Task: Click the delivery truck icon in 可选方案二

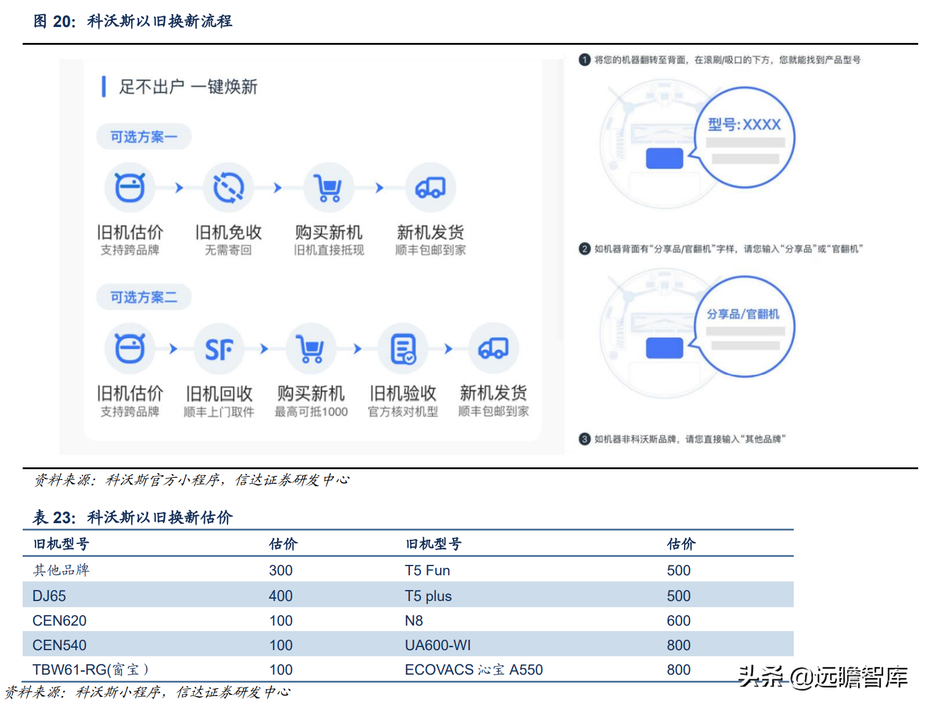Action: click(x=493, y=348)
